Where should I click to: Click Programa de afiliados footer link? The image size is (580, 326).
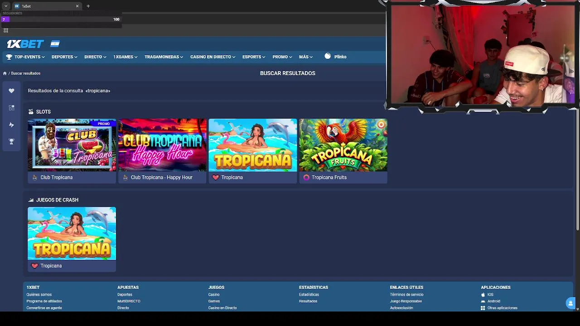tap(44, 301)
